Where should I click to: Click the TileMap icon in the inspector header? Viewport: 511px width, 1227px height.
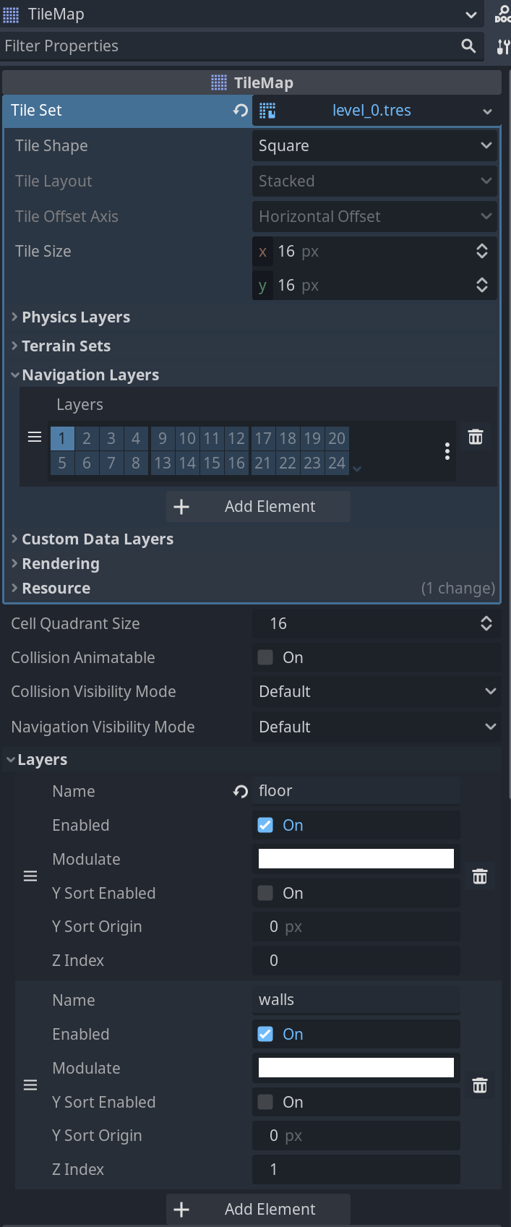tap(218, 82)
